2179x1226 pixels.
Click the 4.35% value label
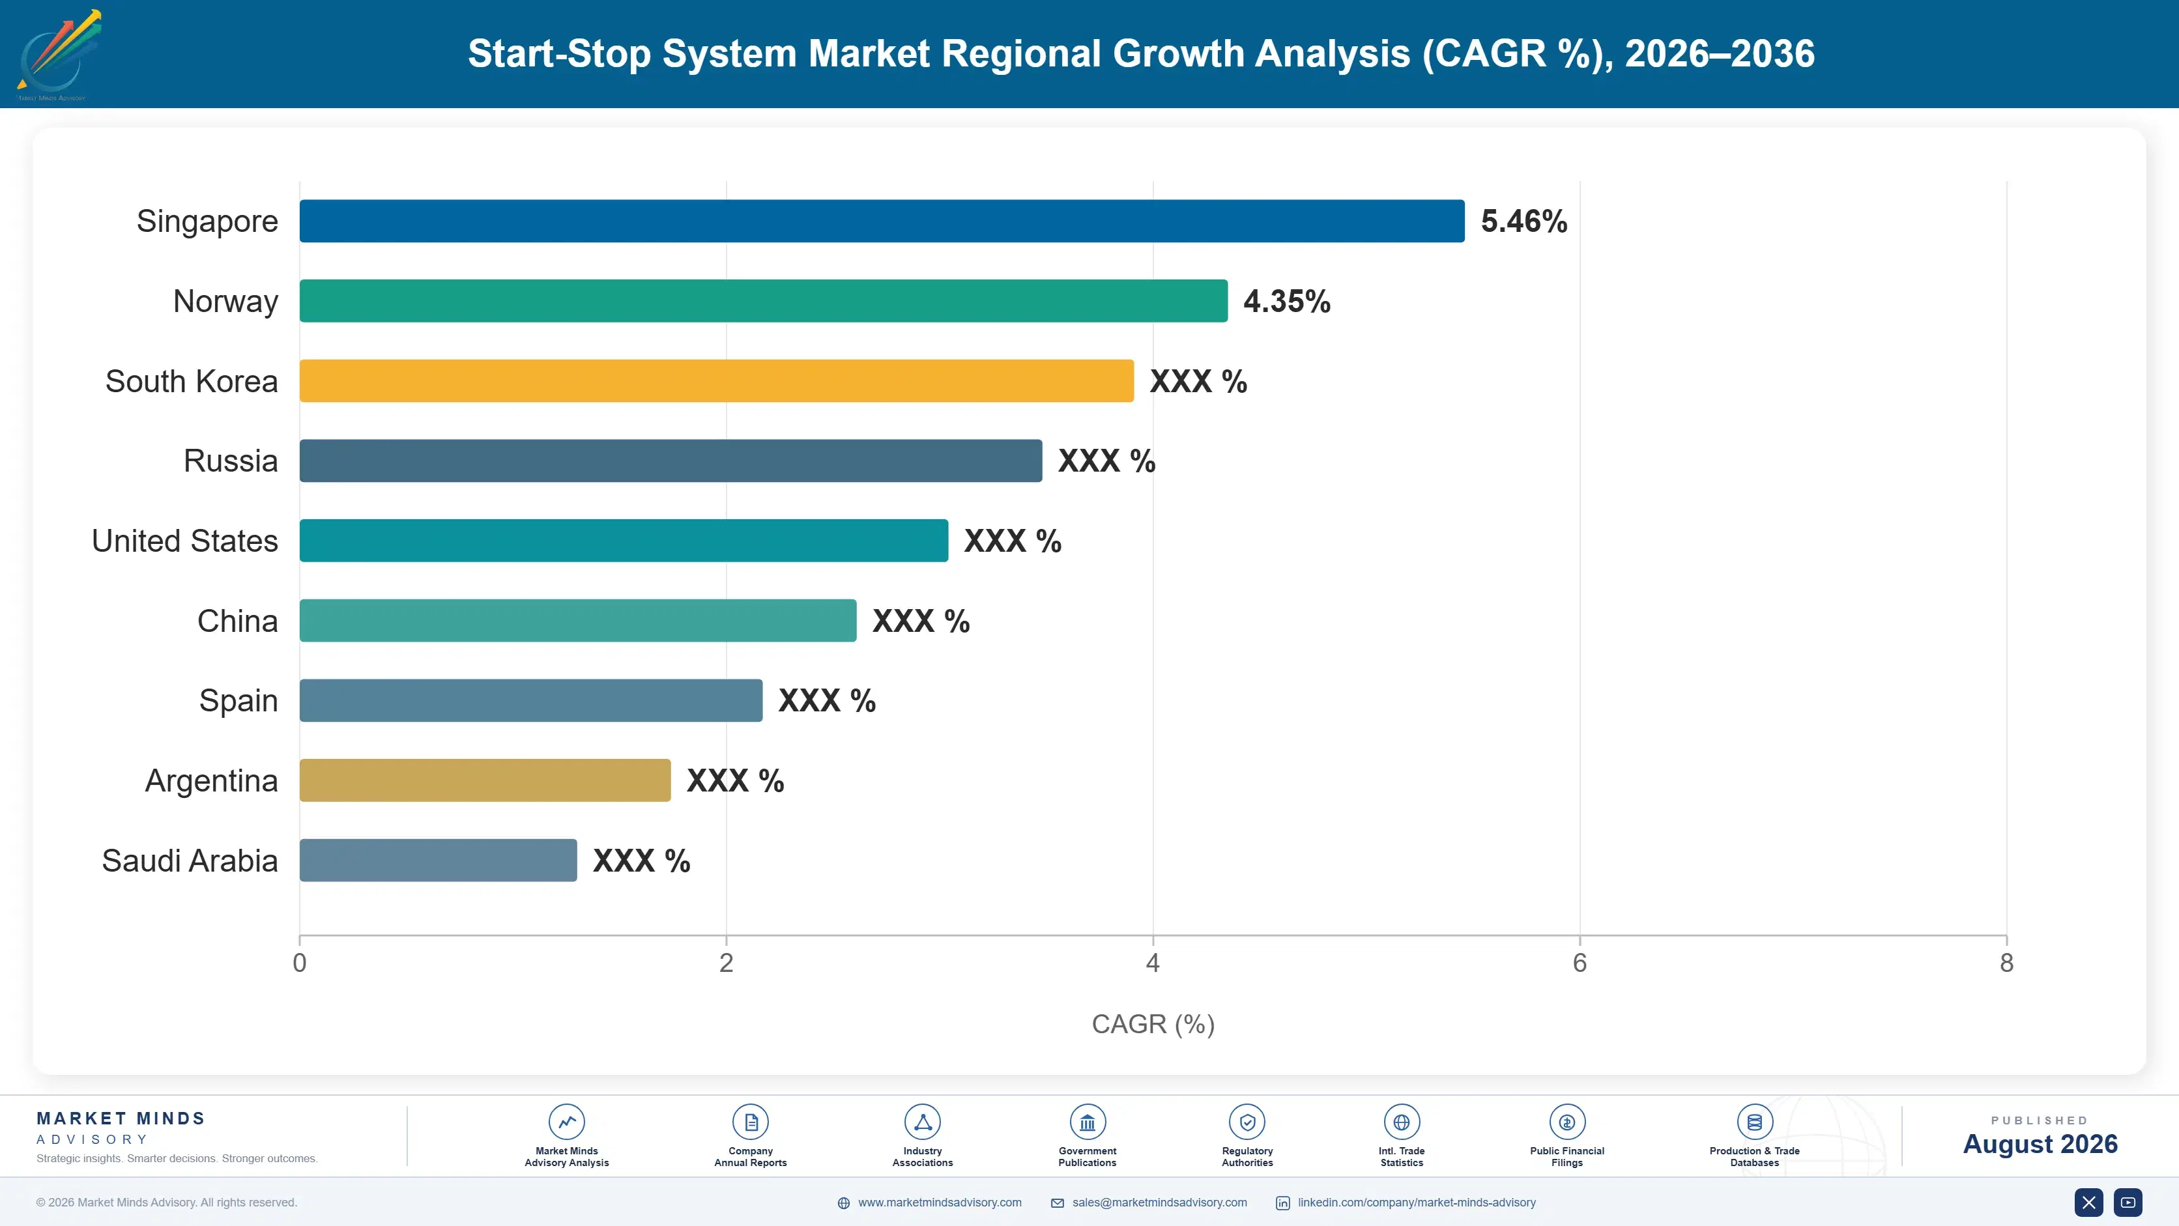point(1286,301)
